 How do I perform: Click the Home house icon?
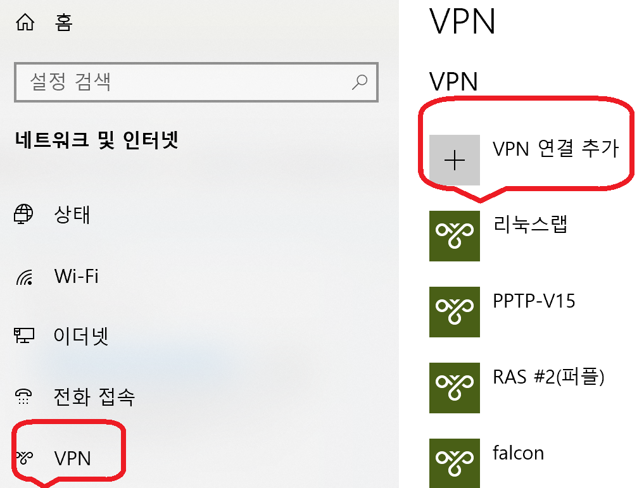[x=25, y=22]
